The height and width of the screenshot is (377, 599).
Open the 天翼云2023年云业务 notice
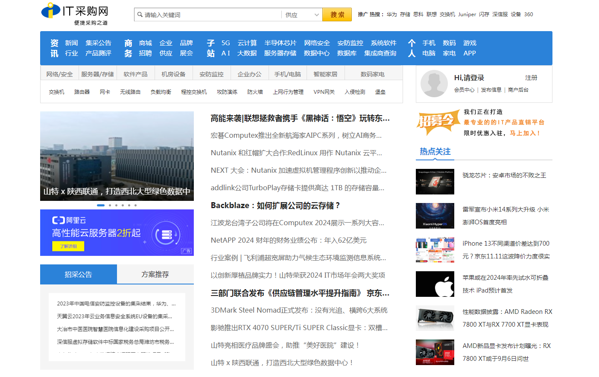115,316
